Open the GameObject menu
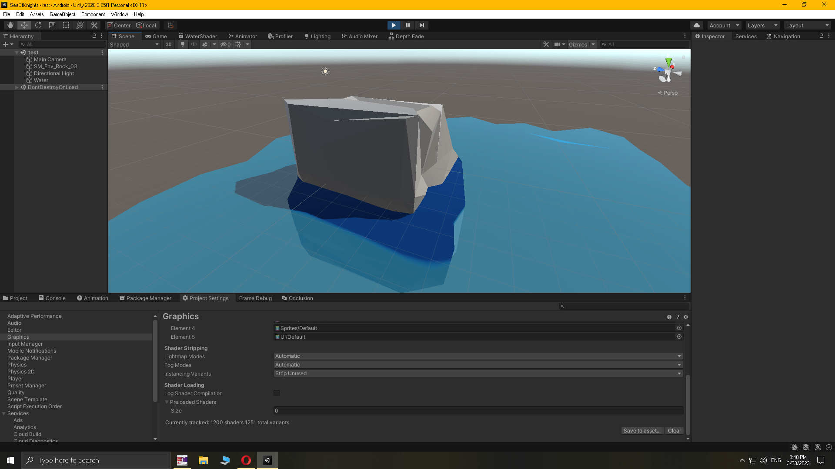835x469 pixels. coord(62,14)
